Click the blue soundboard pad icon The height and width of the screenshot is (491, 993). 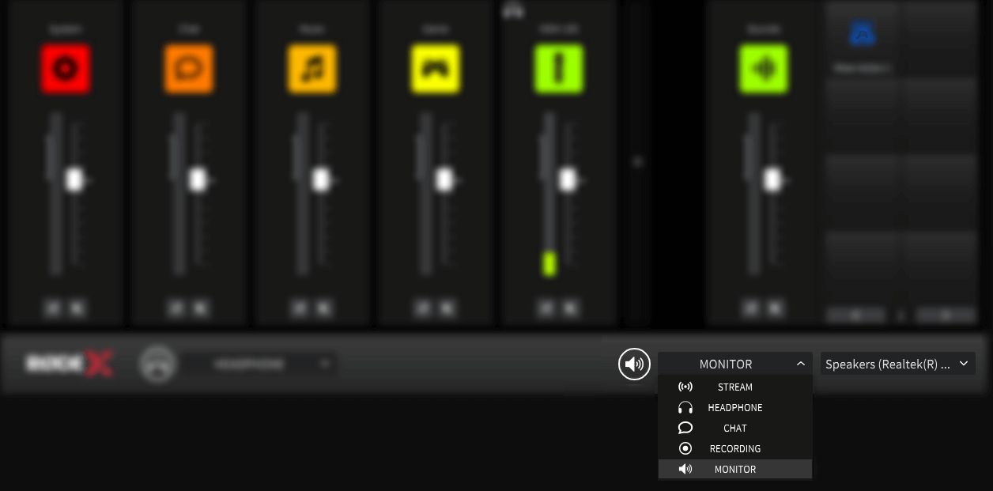[x=862, y=32]
